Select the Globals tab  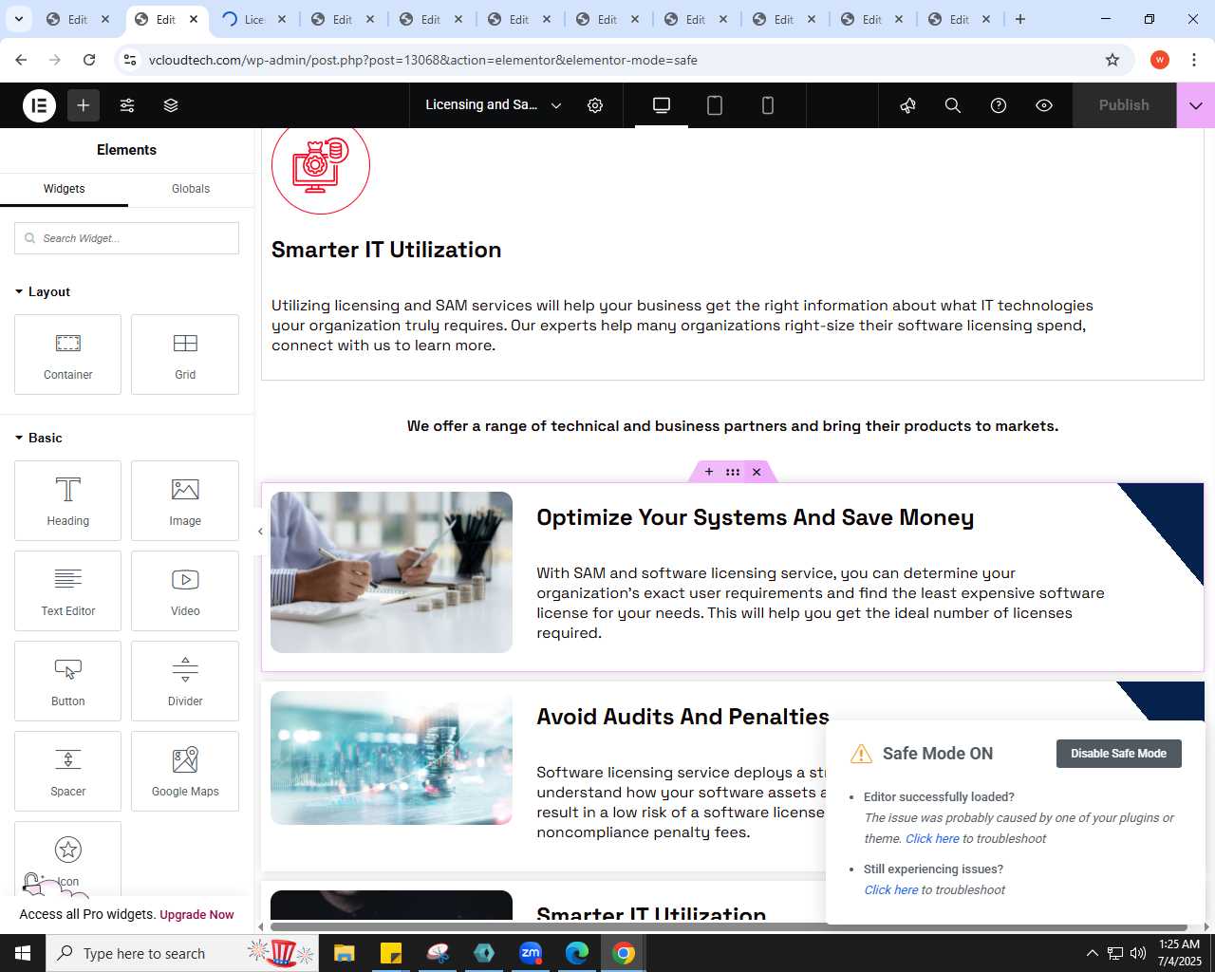tap(191, 189)
